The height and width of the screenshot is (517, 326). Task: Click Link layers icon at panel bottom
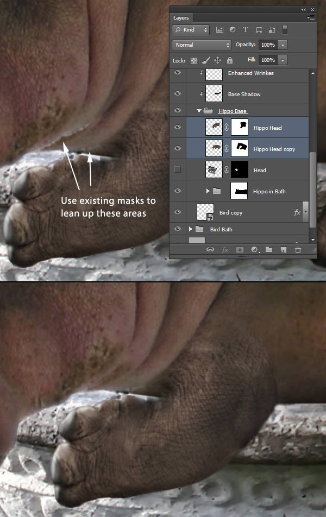(x=210, y=250)
